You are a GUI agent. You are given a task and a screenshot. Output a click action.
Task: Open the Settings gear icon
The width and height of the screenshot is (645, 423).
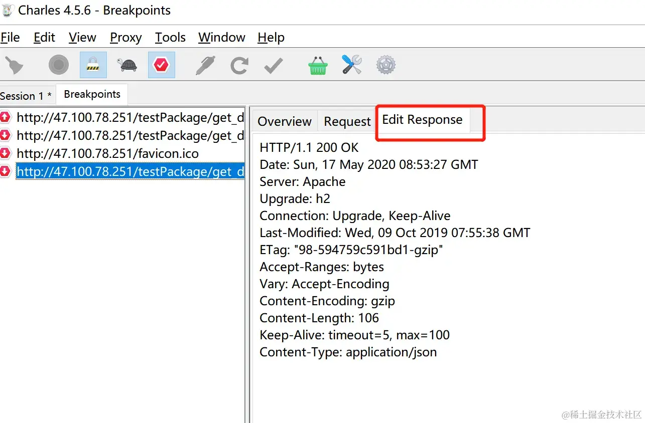tap(386, 65)
